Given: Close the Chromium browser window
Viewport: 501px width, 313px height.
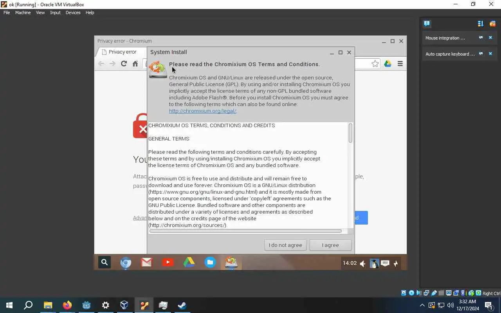Looking at the screenshot, I should (401, 41).
